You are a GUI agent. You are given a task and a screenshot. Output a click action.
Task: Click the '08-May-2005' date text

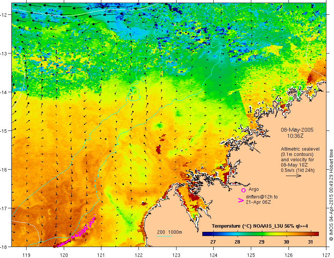[297, 130]
